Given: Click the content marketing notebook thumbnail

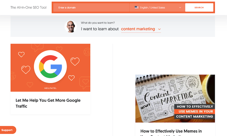Looking at the screenshot, I should (x=175, y=98).
